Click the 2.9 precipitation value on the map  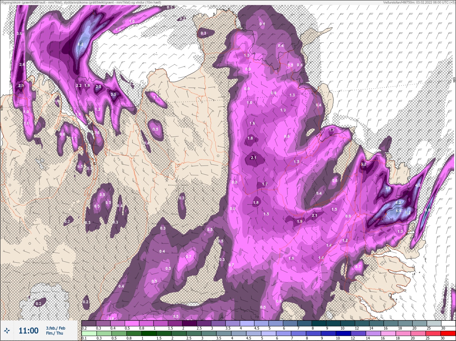21,85
